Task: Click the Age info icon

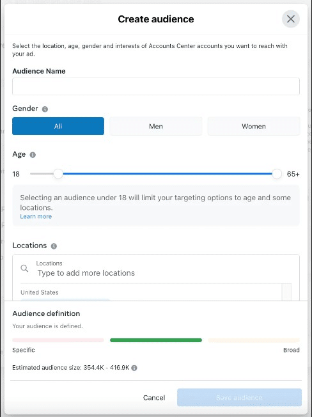Action: [x=33, y=155]
